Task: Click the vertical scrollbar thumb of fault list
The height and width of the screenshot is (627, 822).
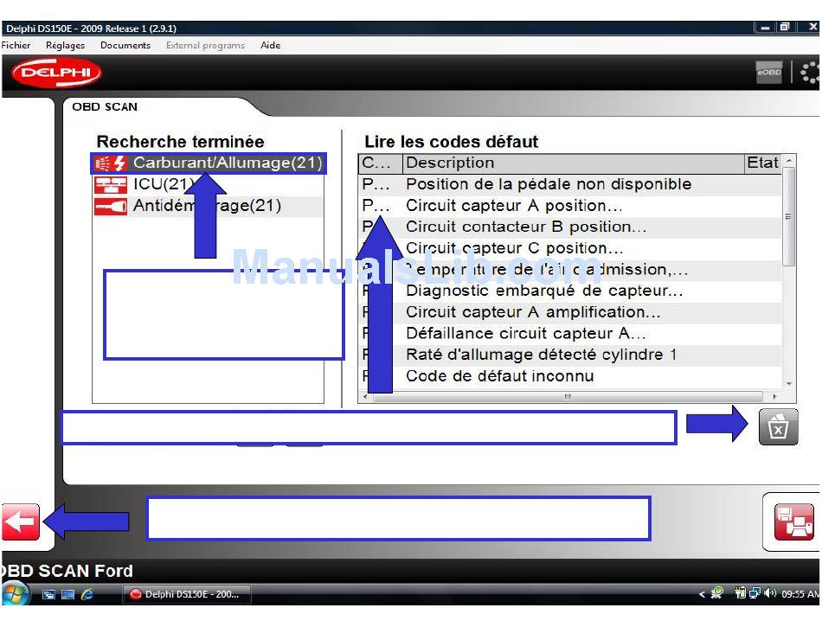Action: [789, 216]
